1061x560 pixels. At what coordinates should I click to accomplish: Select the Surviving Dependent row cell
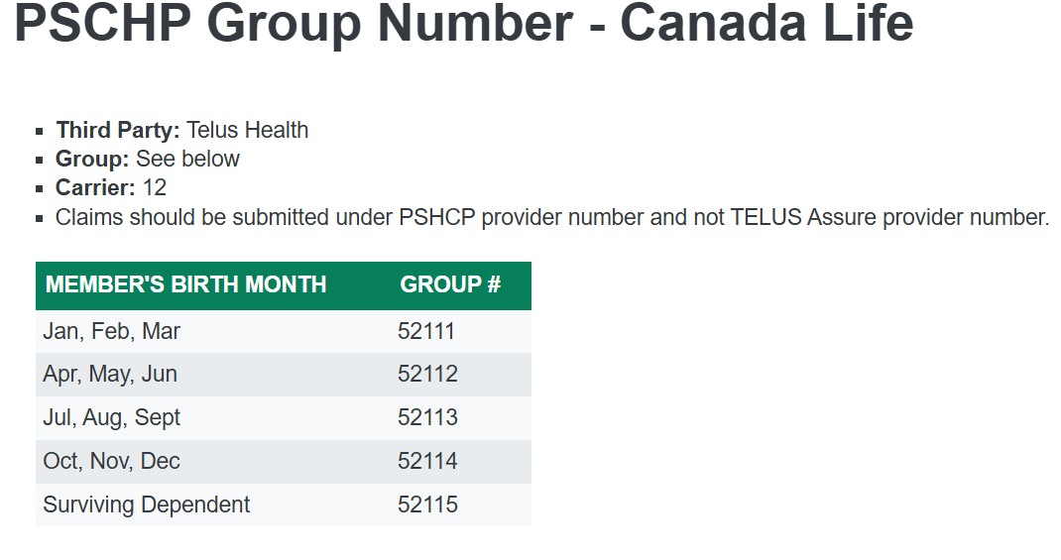(147, 504)
